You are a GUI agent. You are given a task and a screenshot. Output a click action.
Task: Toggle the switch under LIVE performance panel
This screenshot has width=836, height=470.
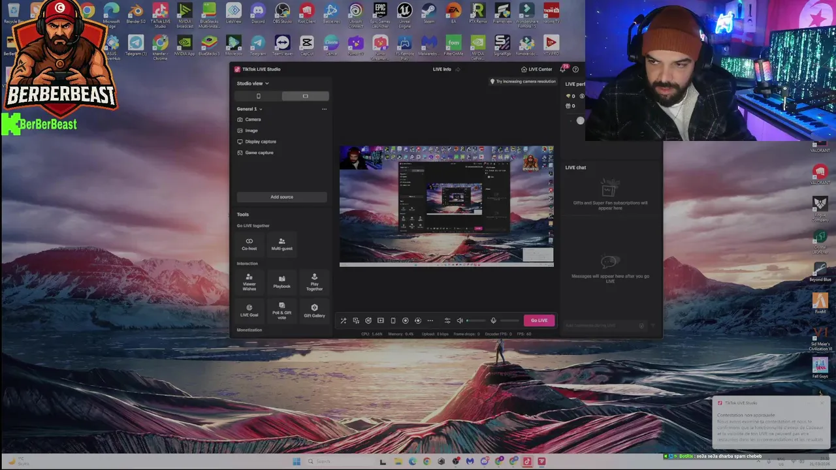pyautogui.click(x=579, y=120)
